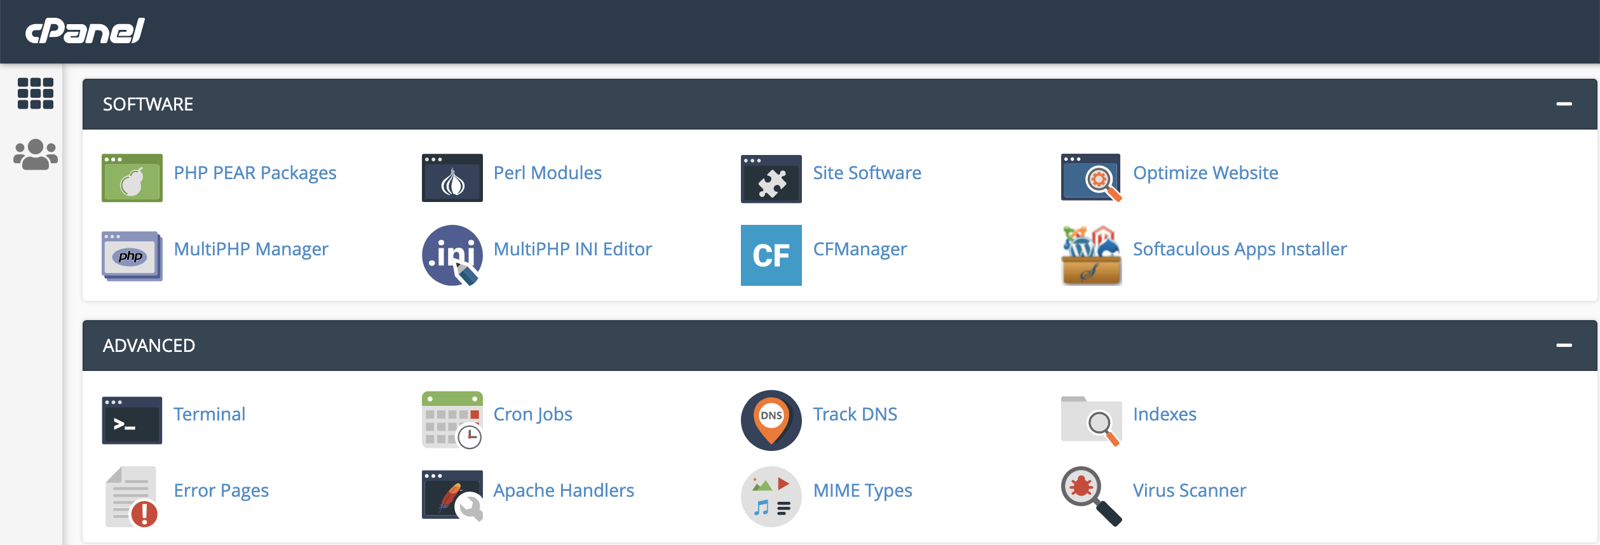Click the MultiPHP INI Editor .ini icon
The height and width of the screenshot is (545, 1600).
[x=452, y=255]
